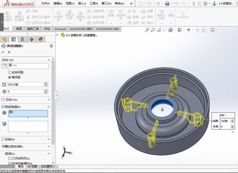238x173 pixels.
Task: Toggle the Features and Faces checkbox
Action: [x=3, y=107]
